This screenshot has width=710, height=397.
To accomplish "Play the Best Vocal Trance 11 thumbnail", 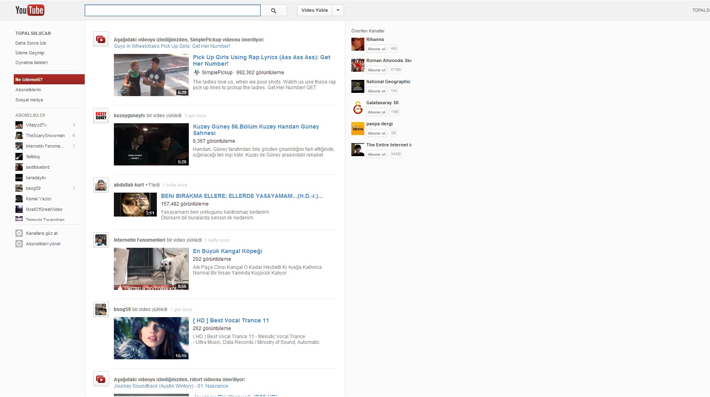I will (x=151, y=338).
